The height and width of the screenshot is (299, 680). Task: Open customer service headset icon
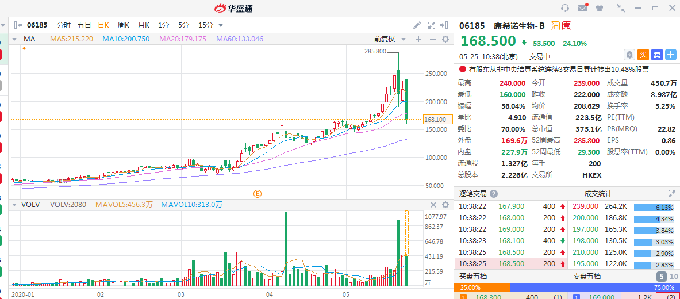click(564, 8)
